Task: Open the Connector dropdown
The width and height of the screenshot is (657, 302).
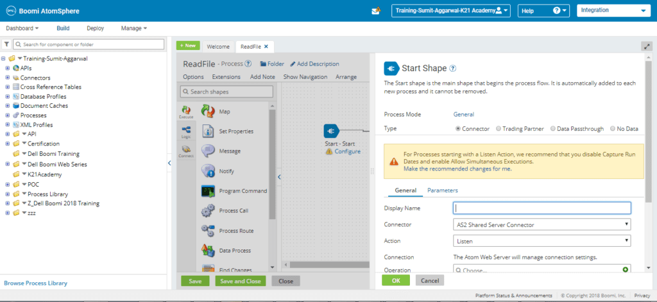Action: 542,224
